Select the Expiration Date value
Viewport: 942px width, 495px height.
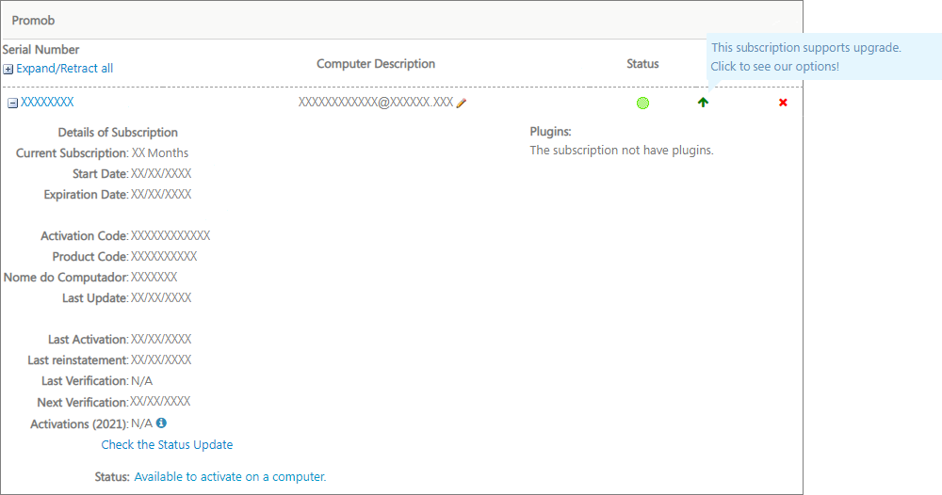coord(161,195)
